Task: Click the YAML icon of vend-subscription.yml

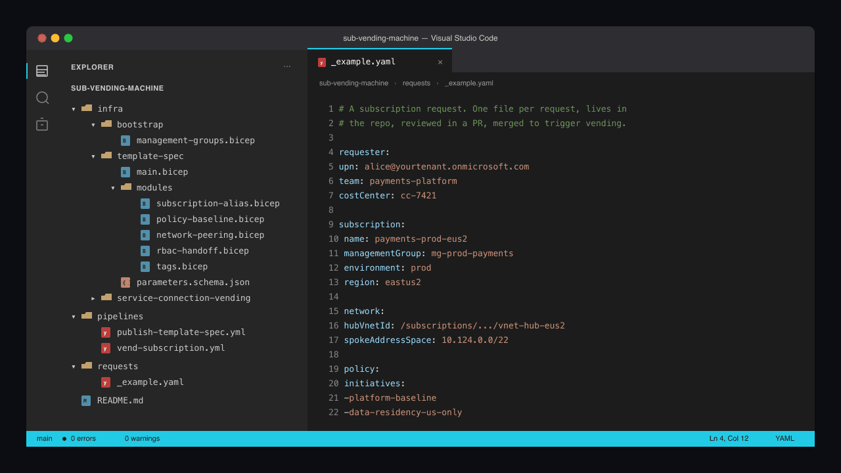Action: point(106,348)
